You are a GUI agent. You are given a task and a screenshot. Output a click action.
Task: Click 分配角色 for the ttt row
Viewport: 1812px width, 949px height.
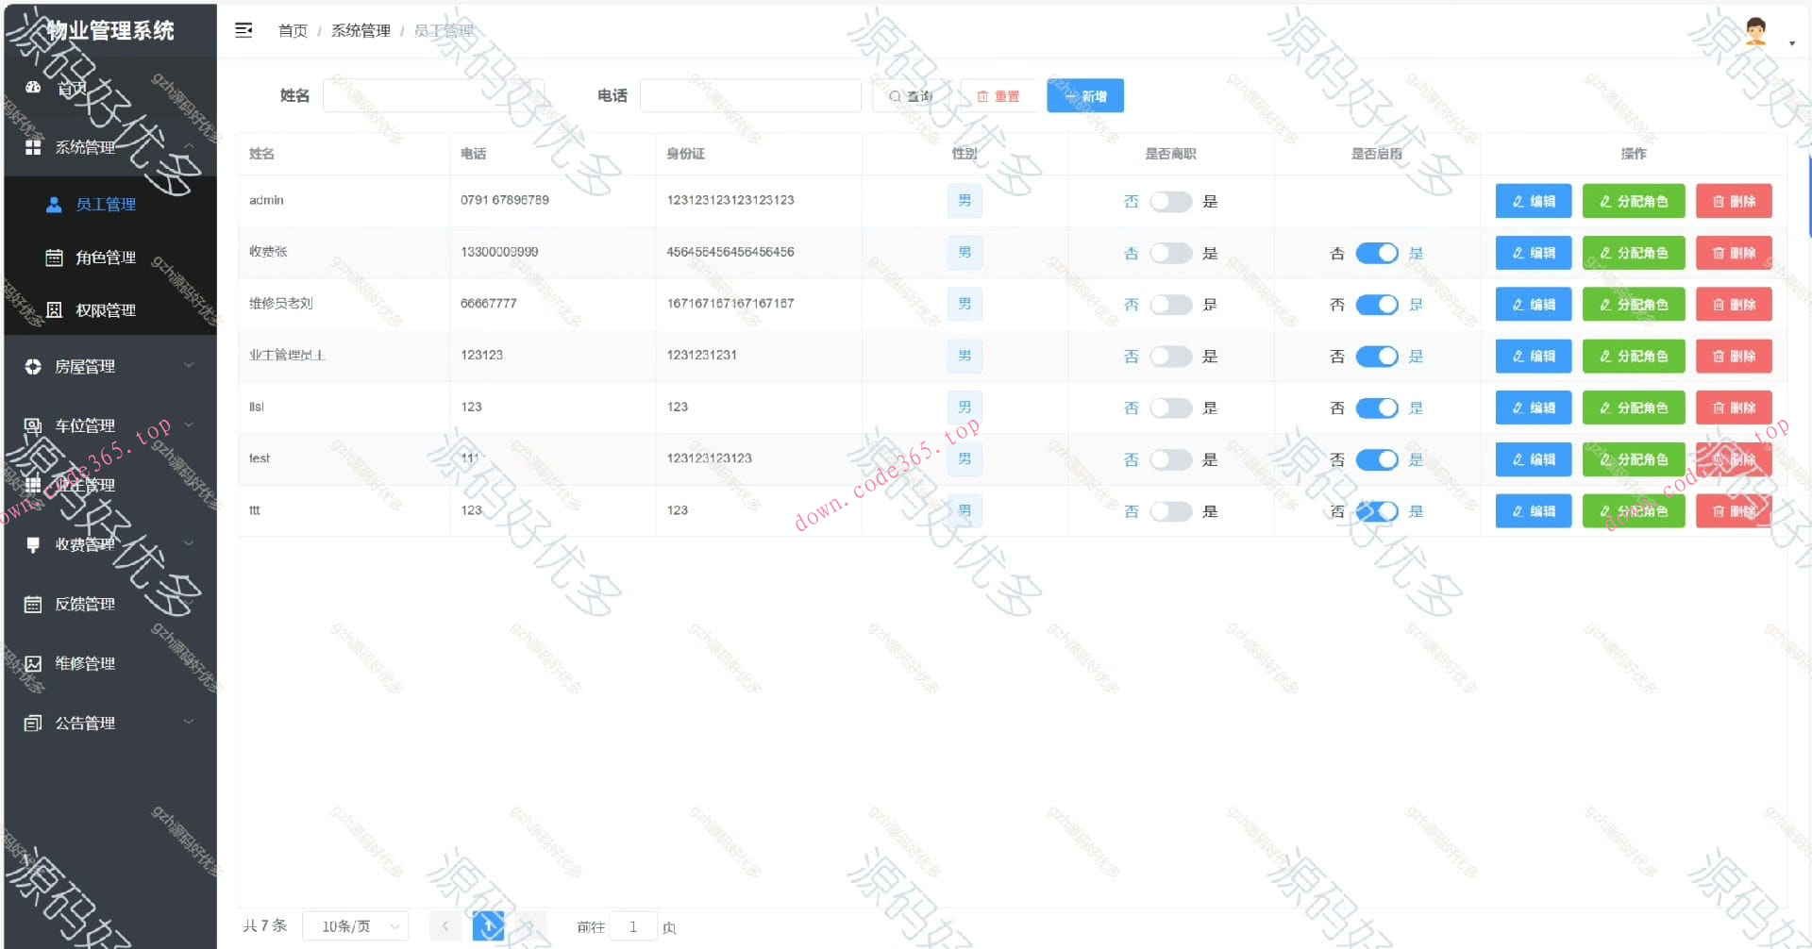click(1634, 511)
